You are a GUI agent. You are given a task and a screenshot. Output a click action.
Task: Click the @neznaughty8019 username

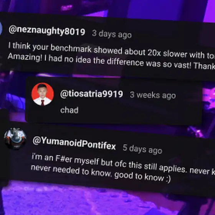pyautogui.click(x=47, y=30)
